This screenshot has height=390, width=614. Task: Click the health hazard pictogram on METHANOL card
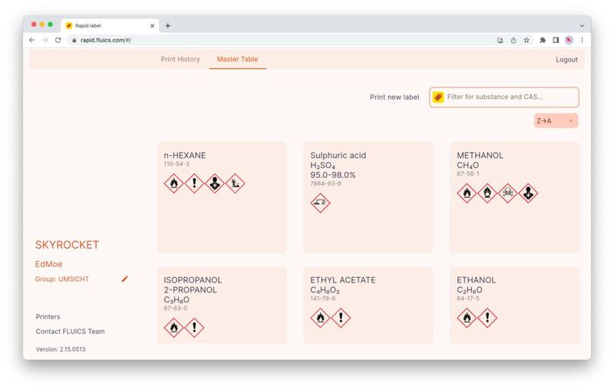click(528, 193)
